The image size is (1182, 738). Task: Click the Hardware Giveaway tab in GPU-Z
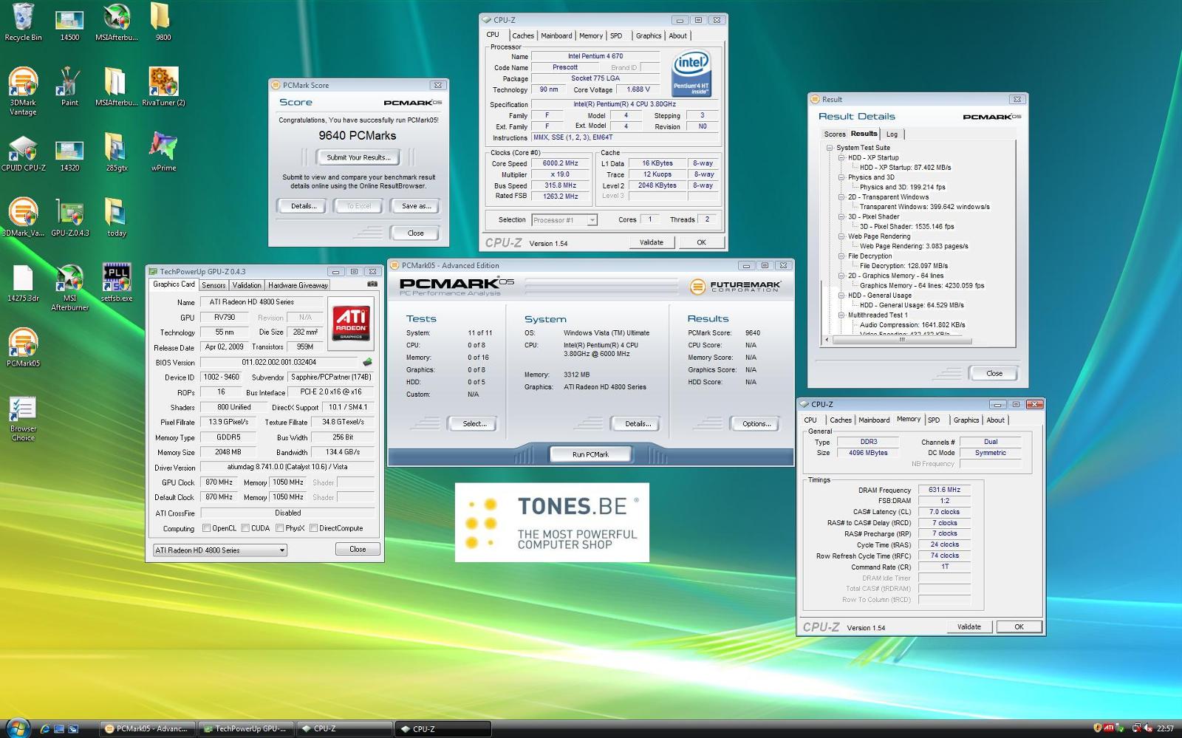298,285
